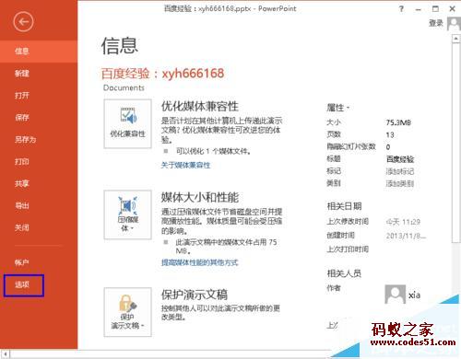
Task: Edit the title value 百度经验
Action: coord(400,159)
